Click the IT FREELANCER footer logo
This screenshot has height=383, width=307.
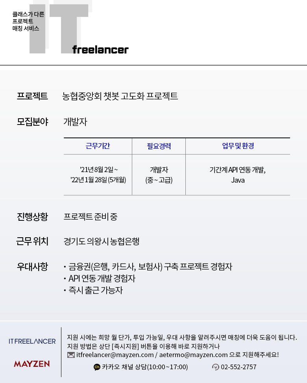(x=32, y=341)
